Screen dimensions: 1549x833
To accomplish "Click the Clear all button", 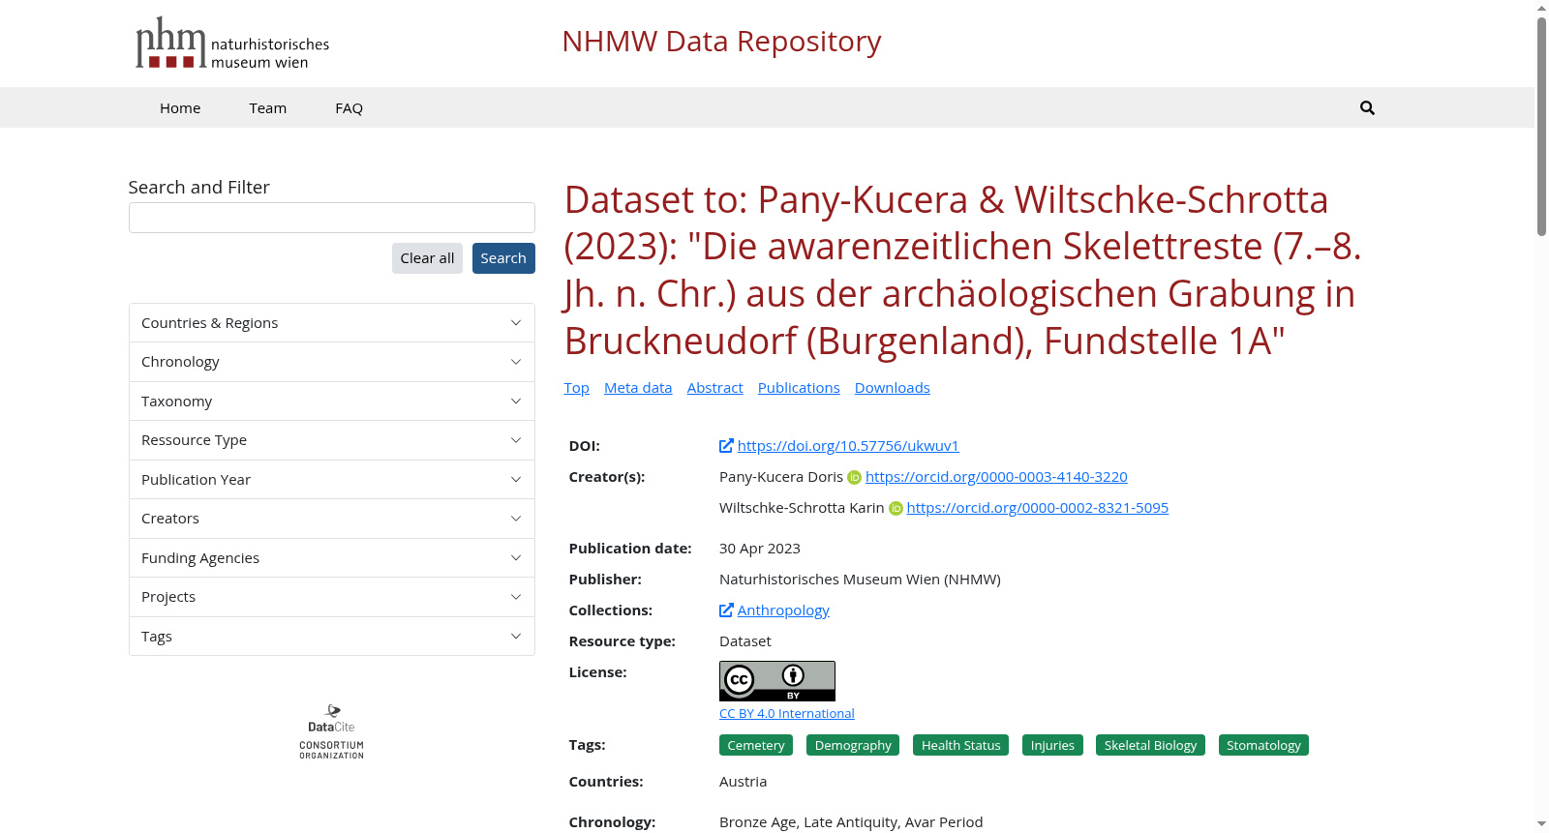I will [427, 258].
